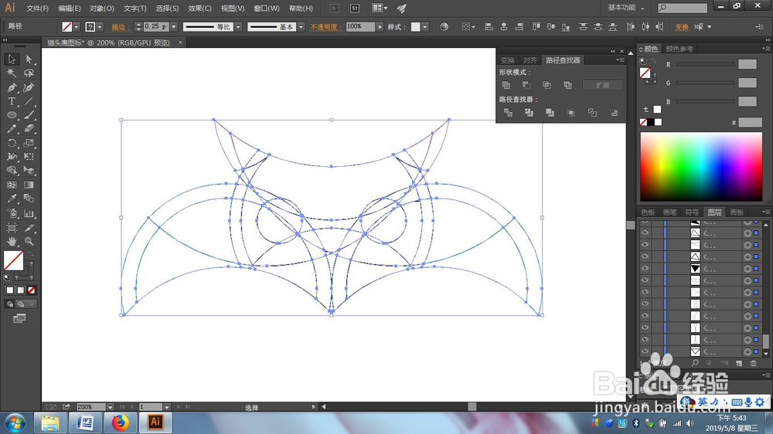
Task: Choose the Artboard tool
Action: [x=12, y=228]
